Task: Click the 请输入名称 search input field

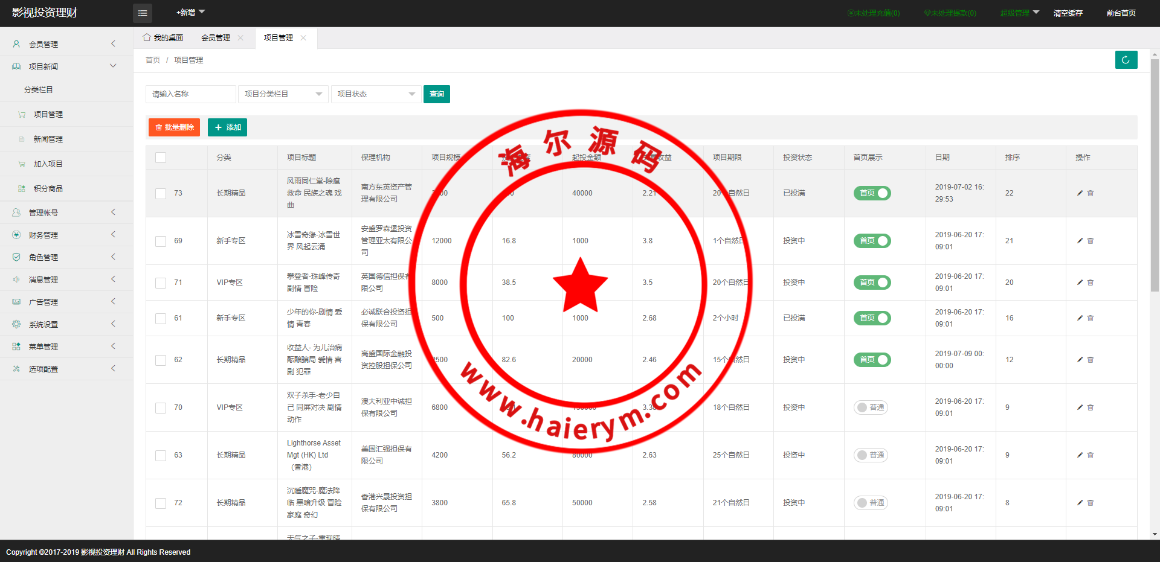Action: (190, 94)
